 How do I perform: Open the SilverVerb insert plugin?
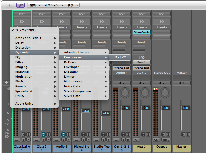[142, 32]
